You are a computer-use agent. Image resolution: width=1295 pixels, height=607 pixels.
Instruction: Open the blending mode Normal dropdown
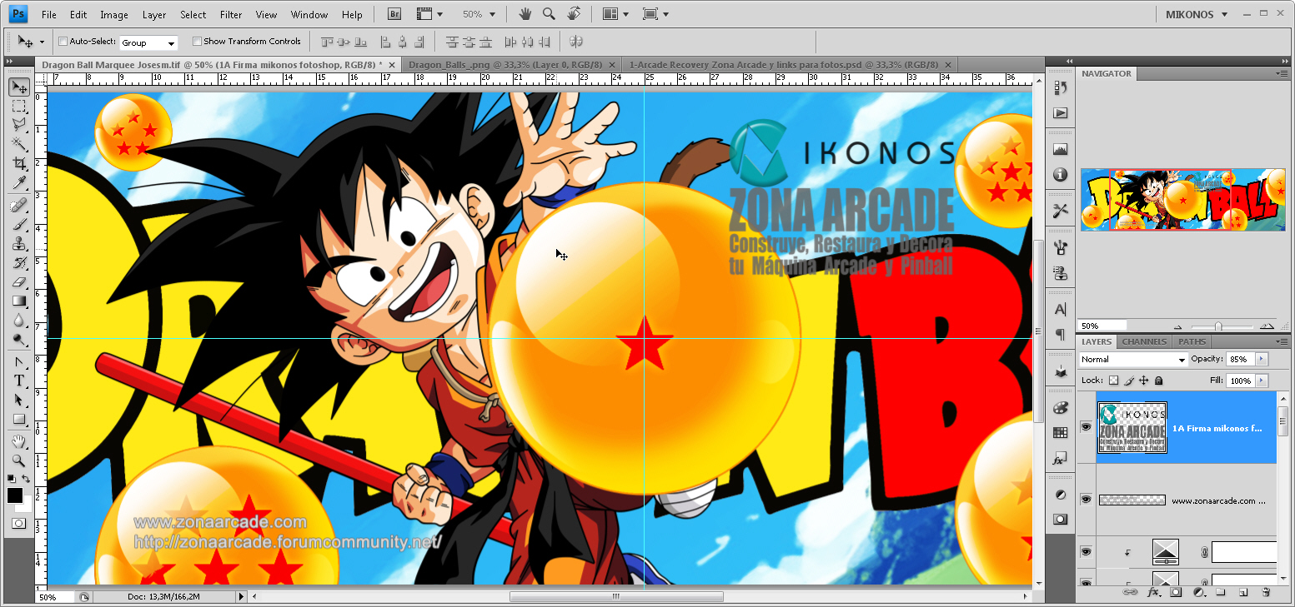1132,360
